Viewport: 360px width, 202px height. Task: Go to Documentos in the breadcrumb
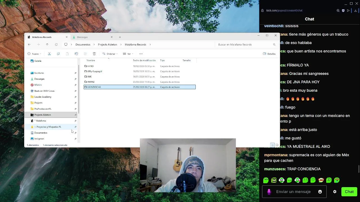click(83, 45)
